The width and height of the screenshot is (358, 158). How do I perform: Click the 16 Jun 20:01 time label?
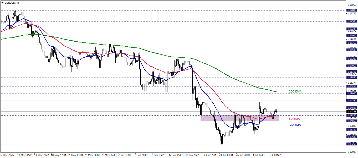(x=193, y=155)
